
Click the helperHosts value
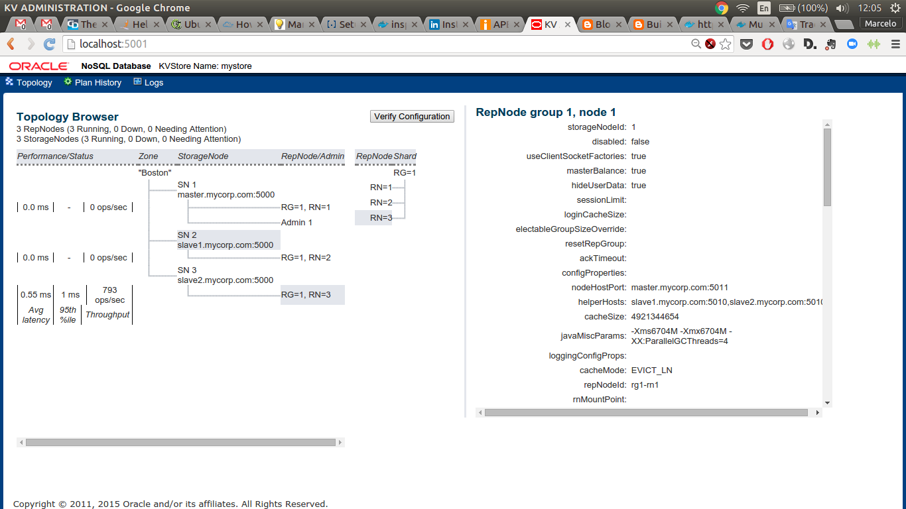726,302
